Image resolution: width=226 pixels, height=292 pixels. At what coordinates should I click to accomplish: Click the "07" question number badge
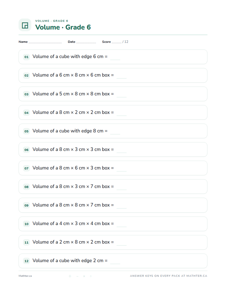[27, 168]
